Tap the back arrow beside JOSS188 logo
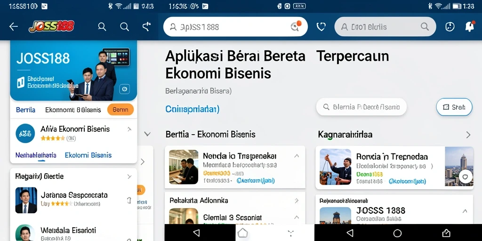The height and width of the screenshot is (241, 482). pos(14,27)
